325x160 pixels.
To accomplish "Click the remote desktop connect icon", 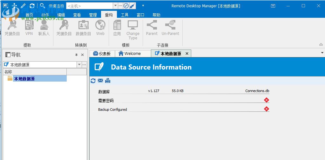I will (126, 6).
